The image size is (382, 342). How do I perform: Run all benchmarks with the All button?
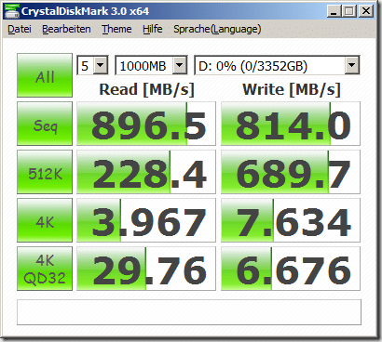(x=45, y=75)
